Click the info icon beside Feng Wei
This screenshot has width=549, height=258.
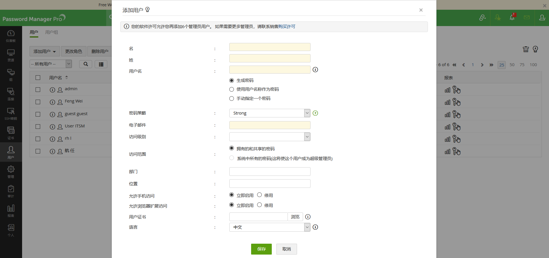[52, 102]
